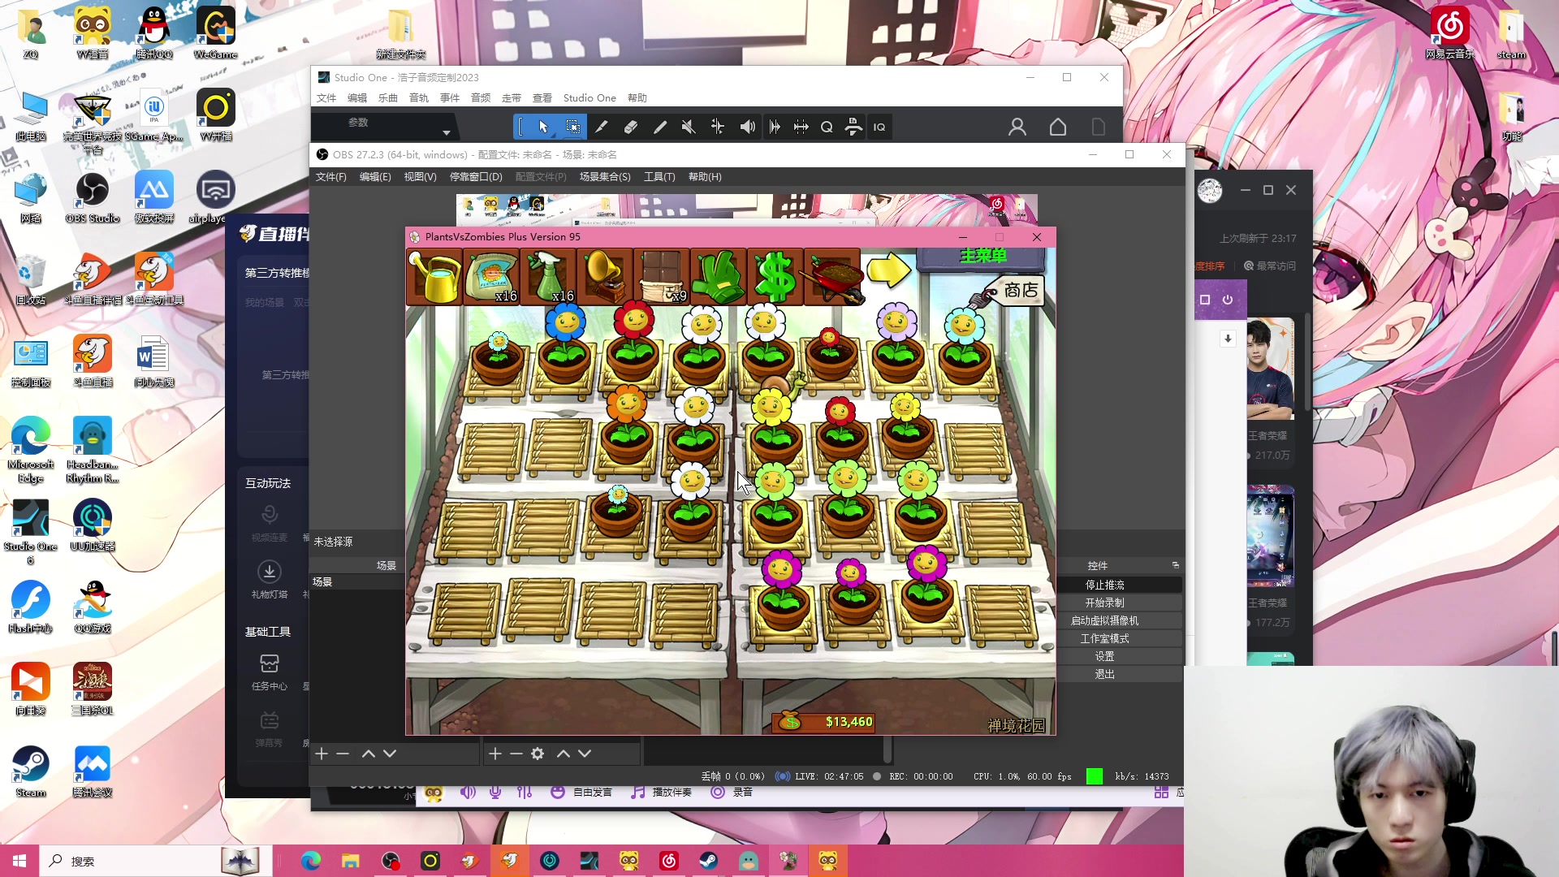Click the 停止推流 button in OBS controls
The width and height of the screenshot is (1559, 877).
point(1104,585)
